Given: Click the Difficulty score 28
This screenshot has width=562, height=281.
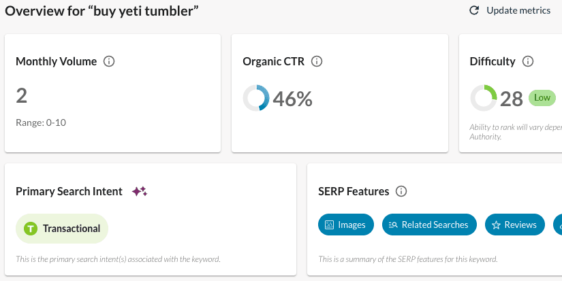Looking at the screenshot, I should point(512,99).
